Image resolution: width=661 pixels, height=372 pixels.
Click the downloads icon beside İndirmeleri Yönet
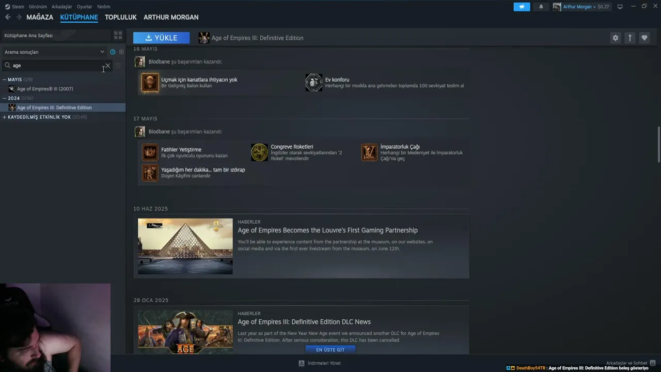[302, 363]
